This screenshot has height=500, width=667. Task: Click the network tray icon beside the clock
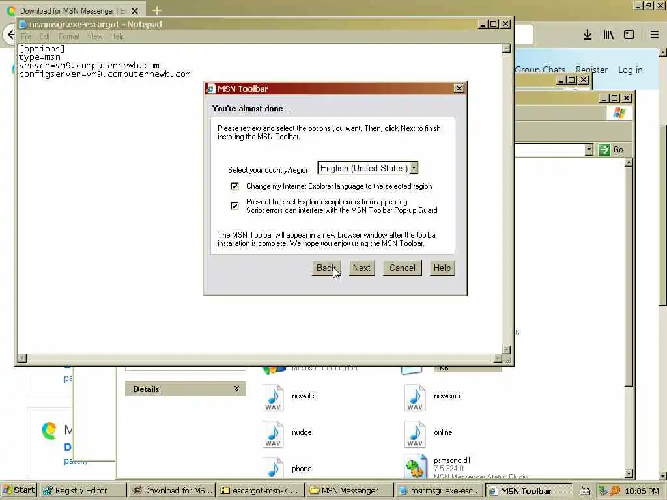[603, 491]
